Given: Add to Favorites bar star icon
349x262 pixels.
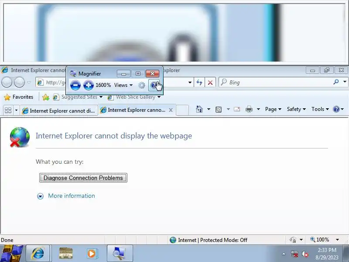Looking at the screenshot, I should click(46, 97).
